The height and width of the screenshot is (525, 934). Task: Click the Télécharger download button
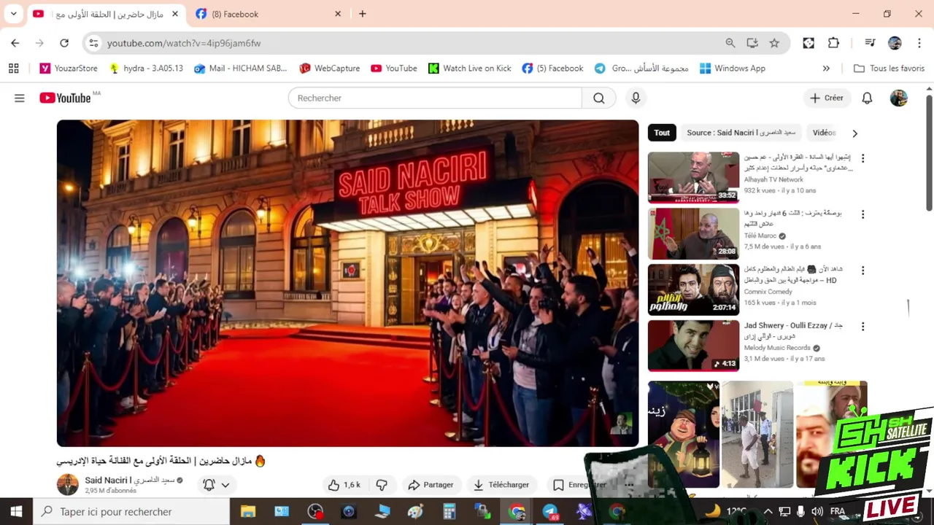[501, 485]
